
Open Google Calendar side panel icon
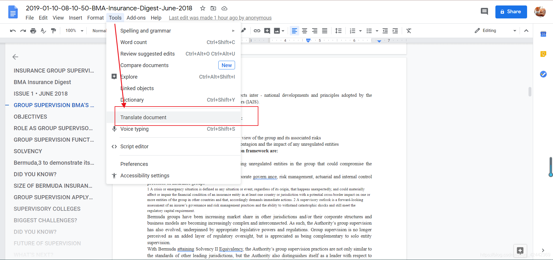(543, 34)
